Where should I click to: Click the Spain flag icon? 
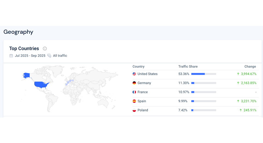click(x=134, y=101)
